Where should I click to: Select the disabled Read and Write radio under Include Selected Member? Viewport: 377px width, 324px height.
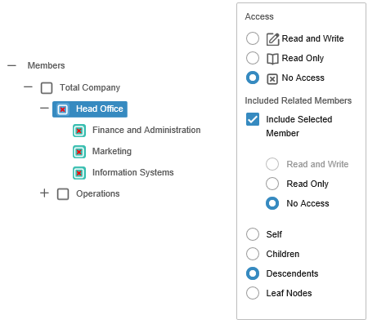[272, 164]
